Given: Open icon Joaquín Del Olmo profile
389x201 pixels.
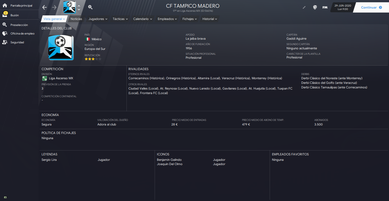Looking at the screenshot, I should coord(170,164).
